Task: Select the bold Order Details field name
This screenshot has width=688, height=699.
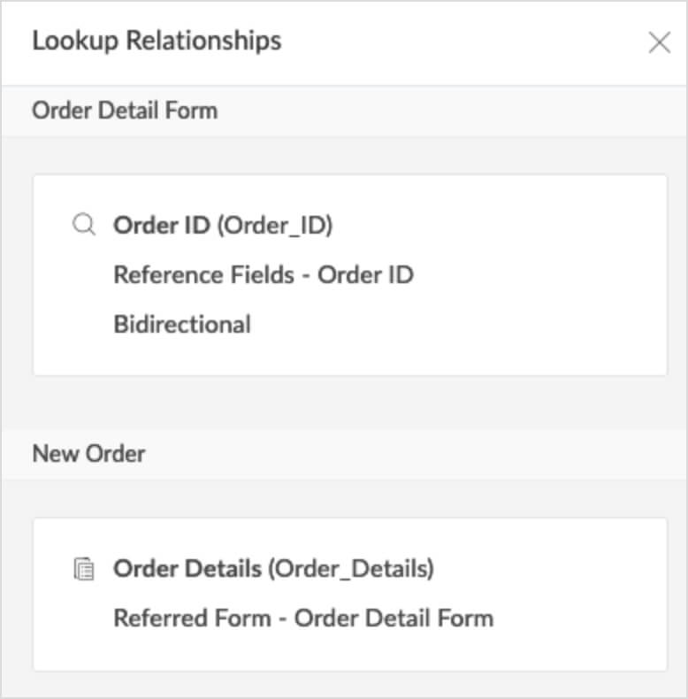Action: click(x=187, y=569)
